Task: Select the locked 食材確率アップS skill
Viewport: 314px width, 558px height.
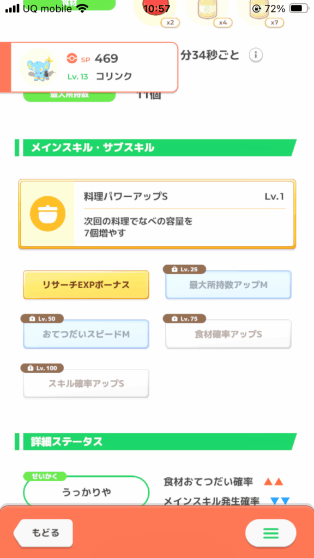Action: pos(228,334)
